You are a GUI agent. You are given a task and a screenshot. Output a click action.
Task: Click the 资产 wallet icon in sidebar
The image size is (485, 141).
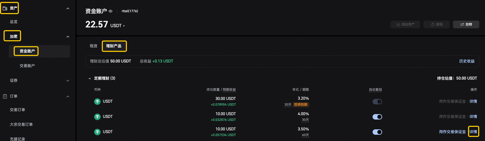(5, 8)
